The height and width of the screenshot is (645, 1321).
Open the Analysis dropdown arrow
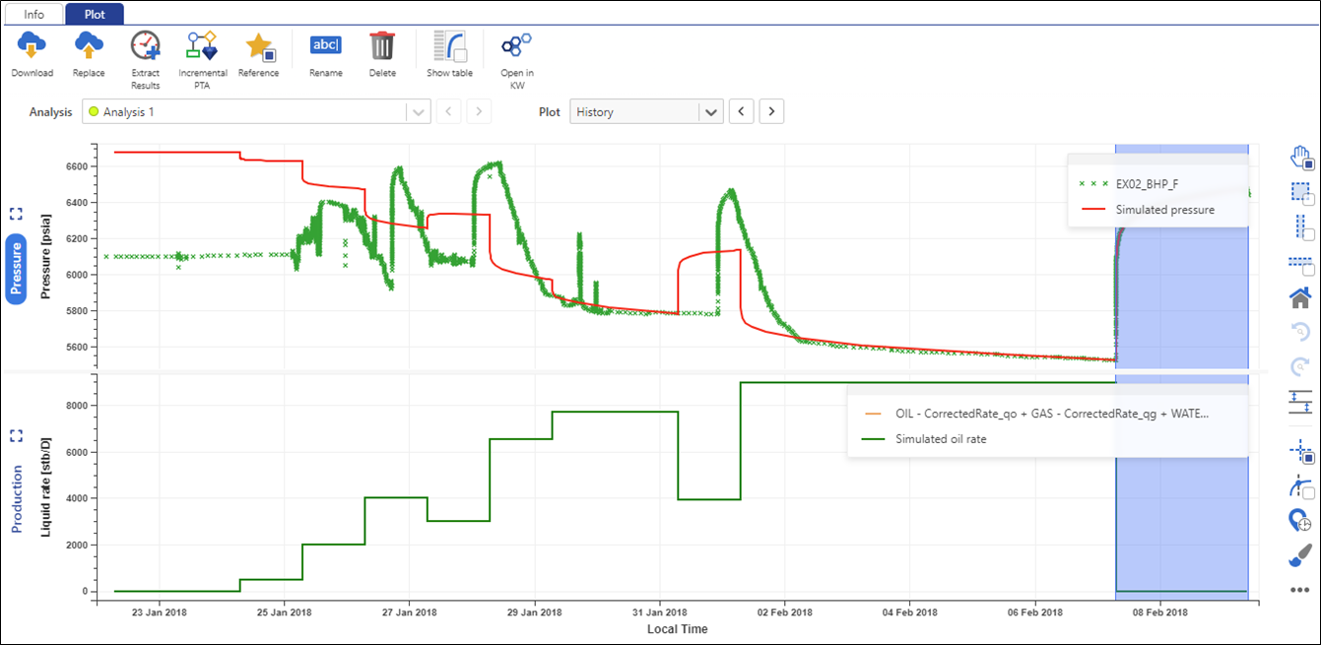420,112
